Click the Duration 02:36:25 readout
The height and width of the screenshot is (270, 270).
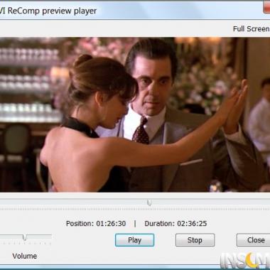tap(175, 224)
